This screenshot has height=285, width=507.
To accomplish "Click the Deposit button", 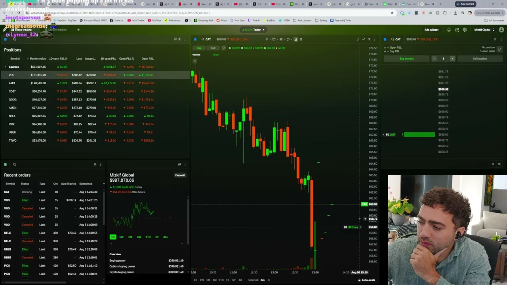I will pyautogui.click(x=180, y=175).
